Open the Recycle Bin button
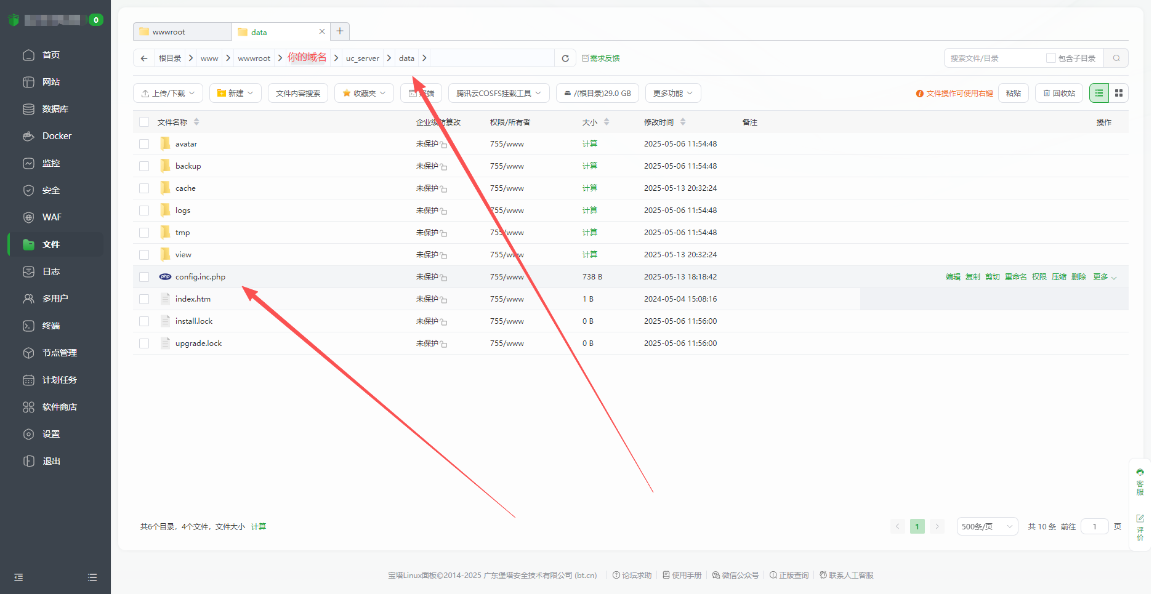Viewport: 1157px width, 594px height. tap(1058, 94)
